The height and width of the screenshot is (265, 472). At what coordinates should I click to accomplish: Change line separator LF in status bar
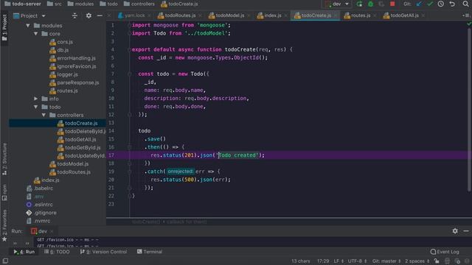[x=339, y=261]
